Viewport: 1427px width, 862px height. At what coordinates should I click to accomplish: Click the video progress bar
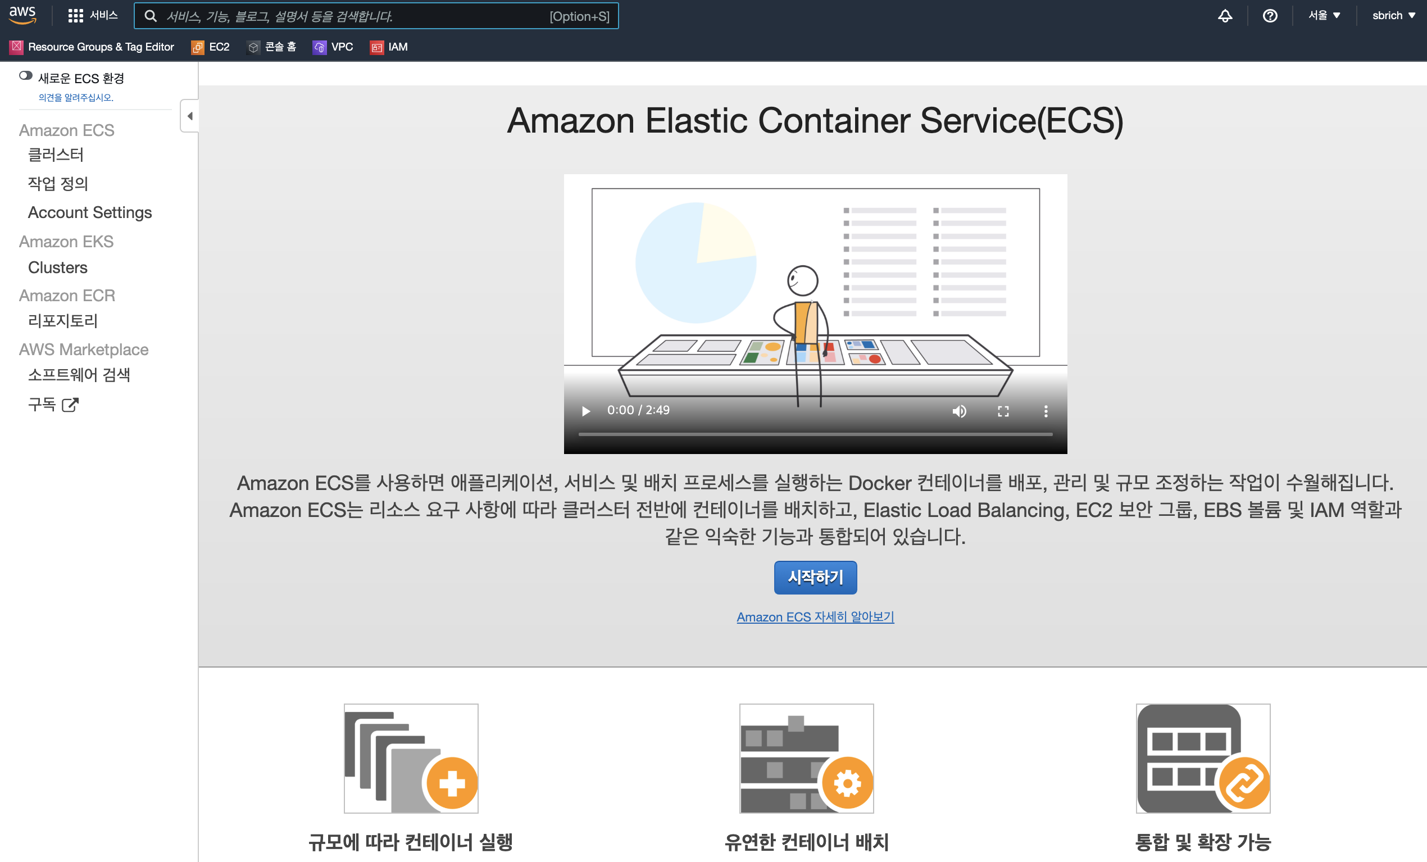815,434
